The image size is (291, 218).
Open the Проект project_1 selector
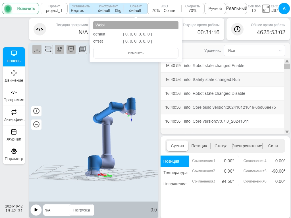point(54,9)
